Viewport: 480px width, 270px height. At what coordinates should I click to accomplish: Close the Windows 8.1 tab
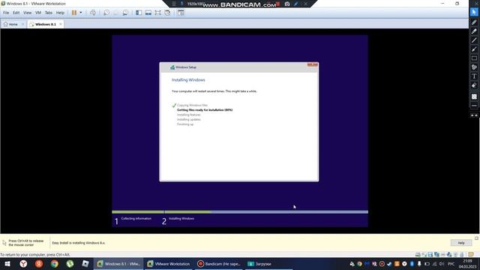pyautogui.click(x=61, y=24)
